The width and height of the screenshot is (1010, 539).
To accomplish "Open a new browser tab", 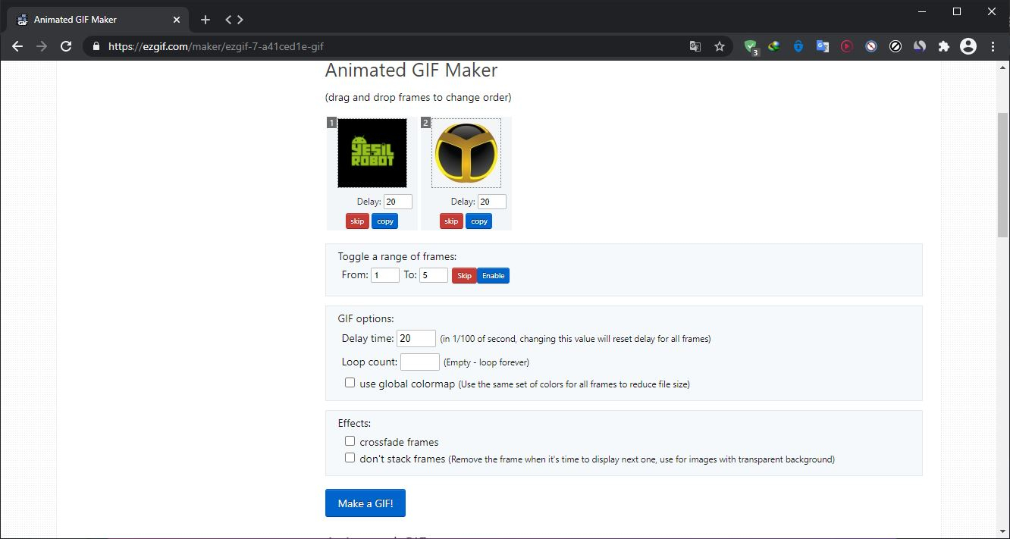I will pyautogui.click(x=205, y=20).
